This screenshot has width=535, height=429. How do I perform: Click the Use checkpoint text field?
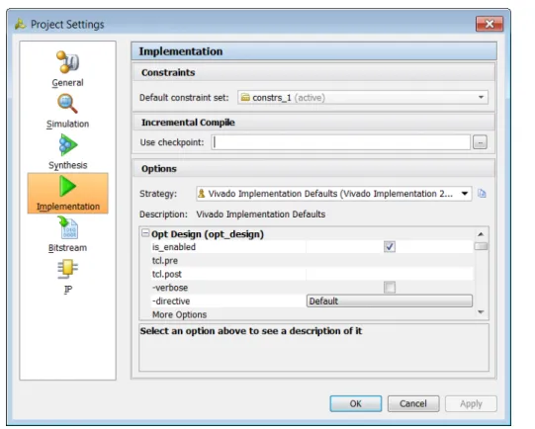pos(340,142)
